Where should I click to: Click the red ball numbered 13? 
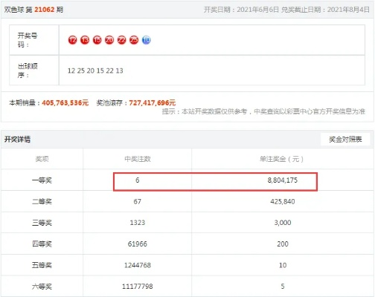click(85, 40)
